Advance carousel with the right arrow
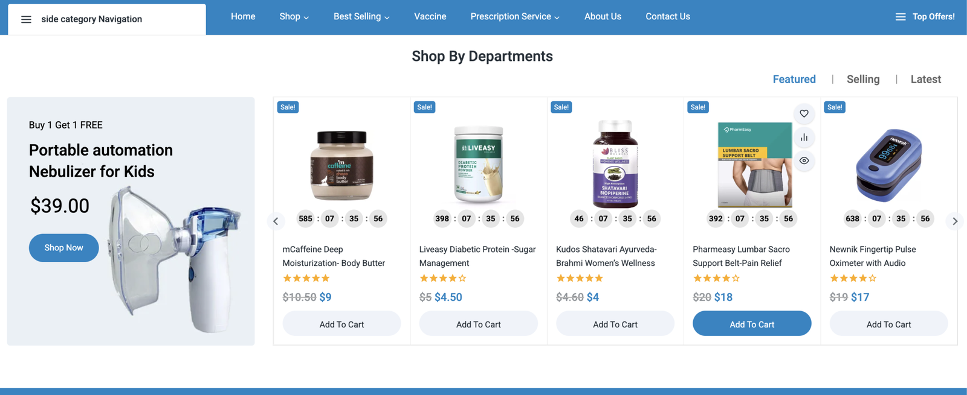This screenshot has width=967, height=395. click(955, 221)
